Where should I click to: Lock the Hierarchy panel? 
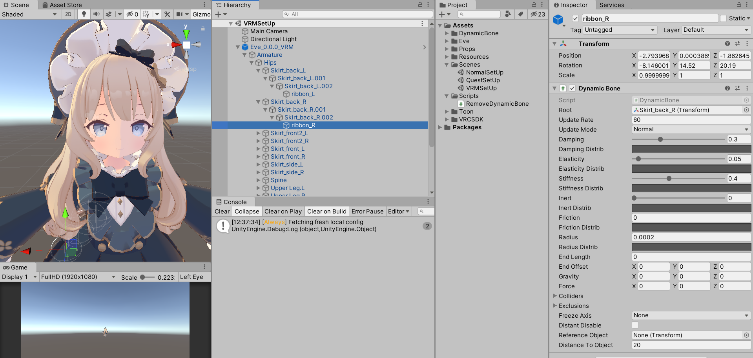click(420, 4)
